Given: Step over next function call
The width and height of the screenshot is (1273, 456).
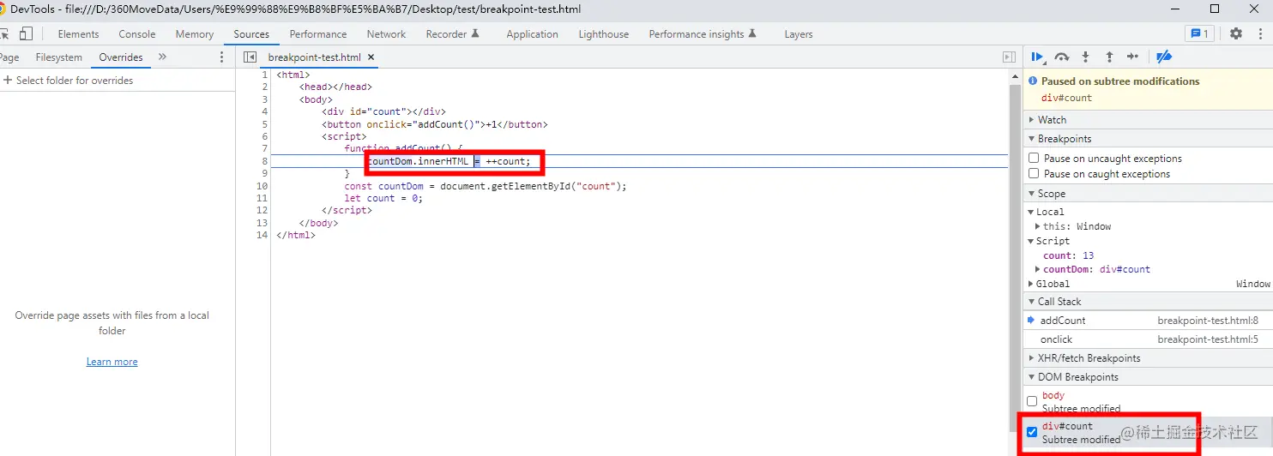Looking at the screenshot, I should [x=1061, y=57].
